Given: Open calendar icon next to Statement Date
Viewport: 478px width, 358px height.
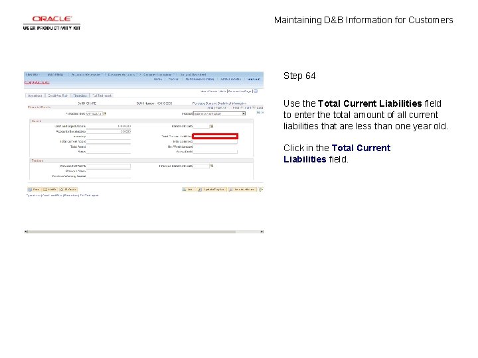Looking at the screenshot, I should 212,126.
